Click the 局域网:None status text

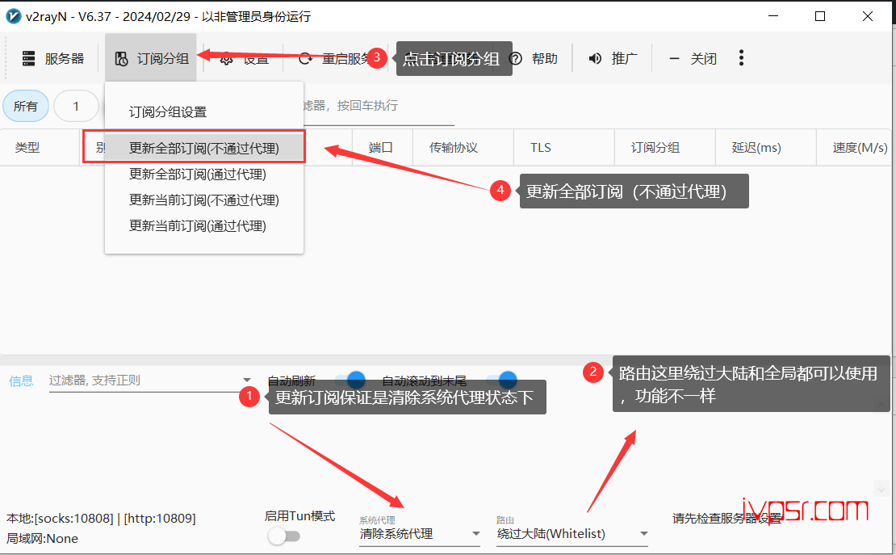pyautogui.click(x=42, y=538)
